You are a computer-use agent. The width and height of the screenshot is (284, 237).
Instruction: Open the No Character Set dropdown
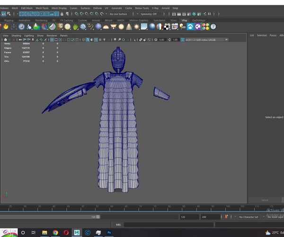click(x=248, y=217)
